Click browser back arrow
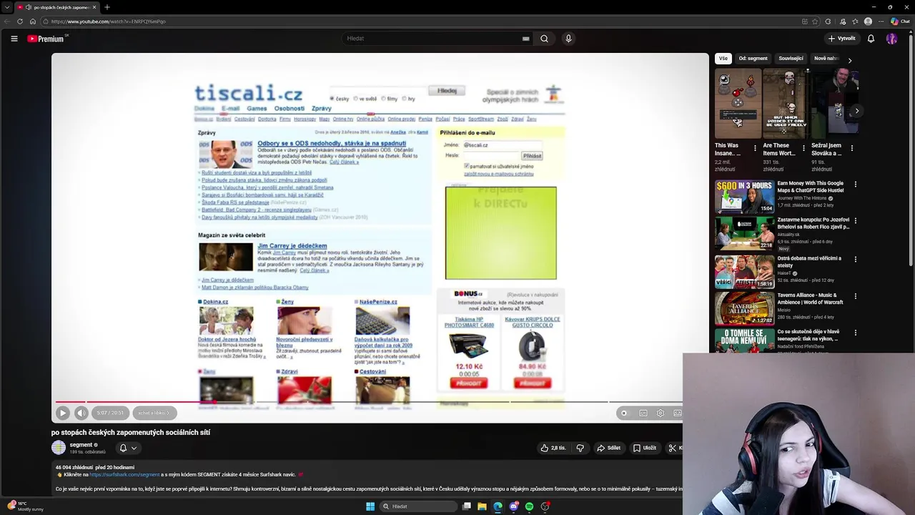Viewport: 915px width, 515px height. pos(7,21)
